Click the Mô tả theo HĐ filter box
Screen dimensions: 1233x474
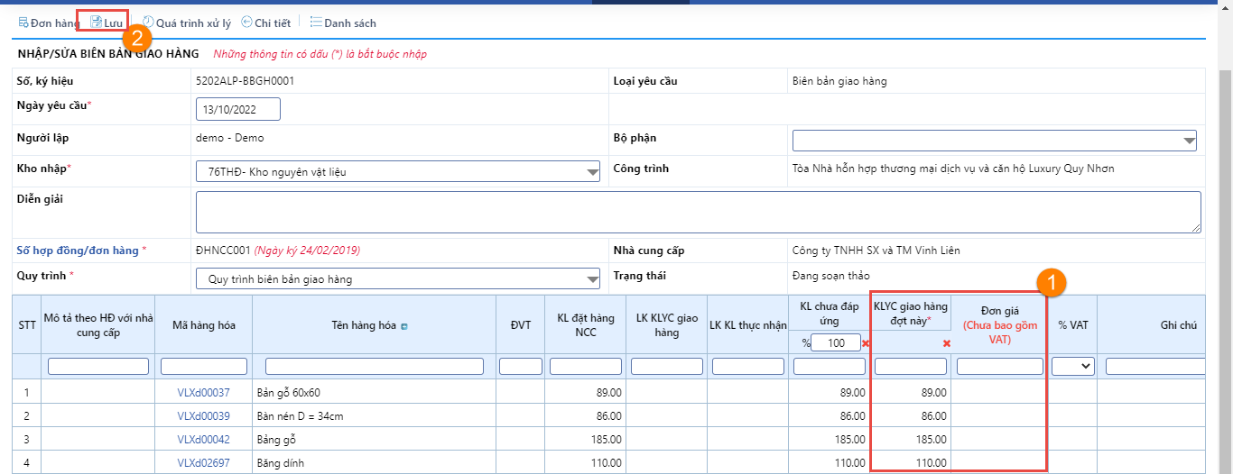pos(98,366)
